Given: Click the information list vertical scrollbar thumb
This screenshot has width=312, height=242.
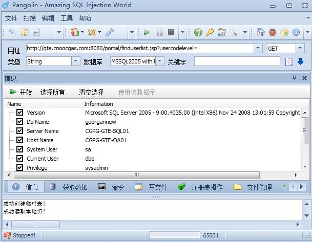Looking at the screenshot, I should tap(304, 130).
